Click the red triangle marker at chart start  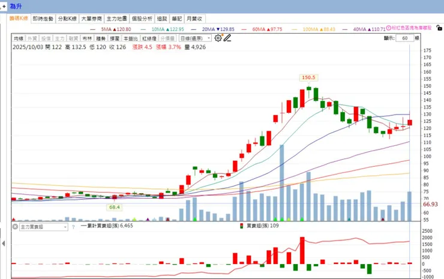(13, 219)
